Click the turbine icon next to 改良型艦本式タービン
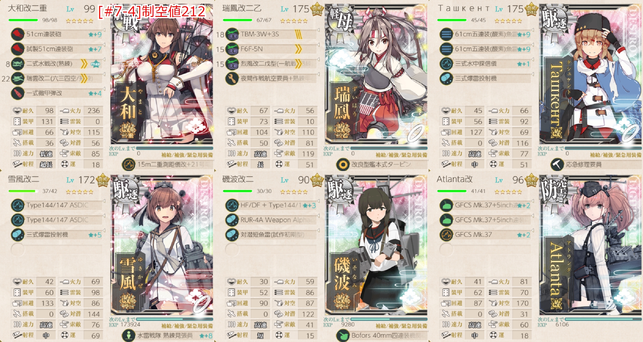Image resolution: width=643 pixels, height=342 pixels. [x=343, y=164]
